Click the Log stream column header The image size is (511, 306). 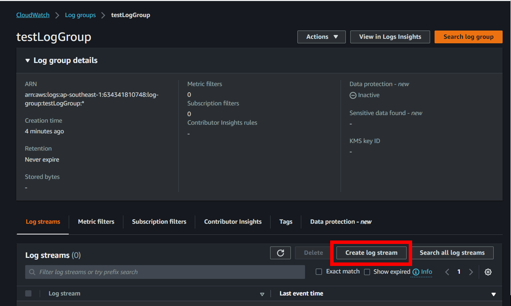tap(64, 294)
